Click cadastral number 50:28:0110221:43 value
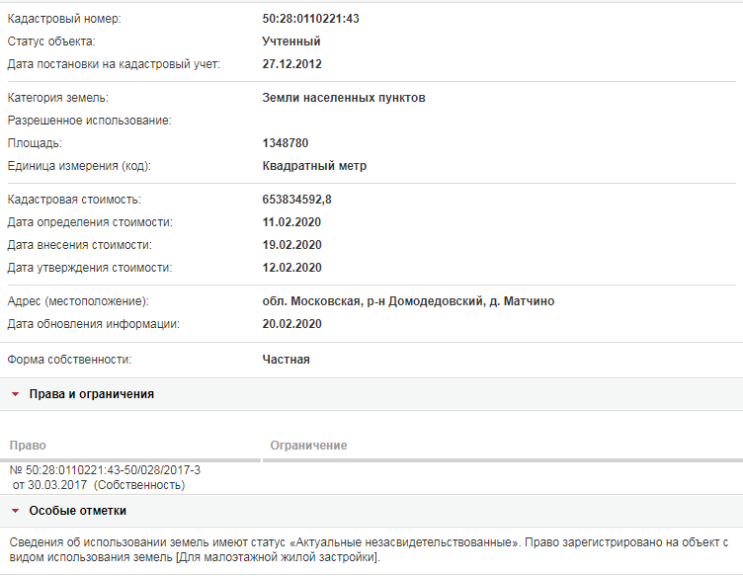This screenshot has height=576, width=743. [x=311, y=19]
